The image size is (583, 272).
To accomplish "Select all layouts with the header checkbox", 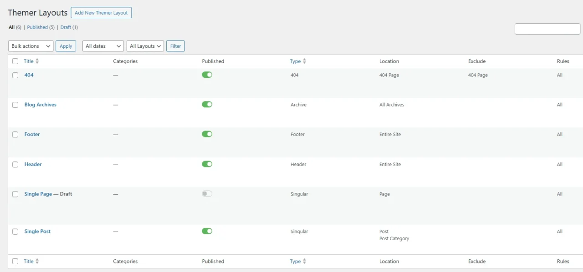I will 15,61.
